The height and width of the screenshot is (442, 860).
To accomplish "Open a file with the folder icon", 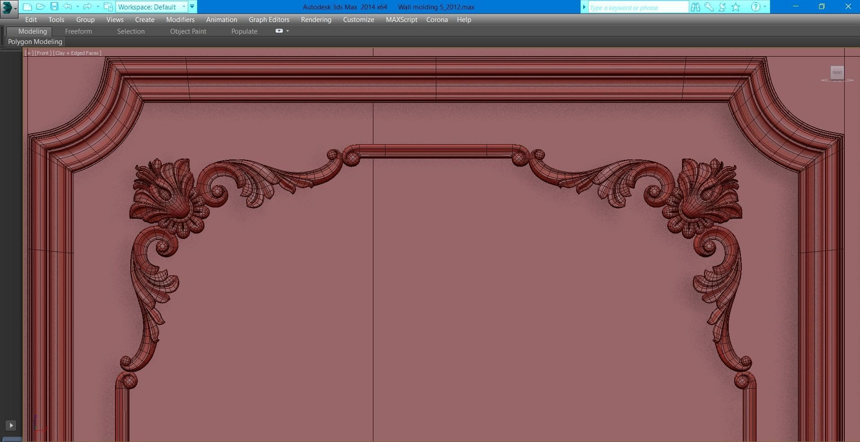I will pyautogui.click(x=40, y=7).
